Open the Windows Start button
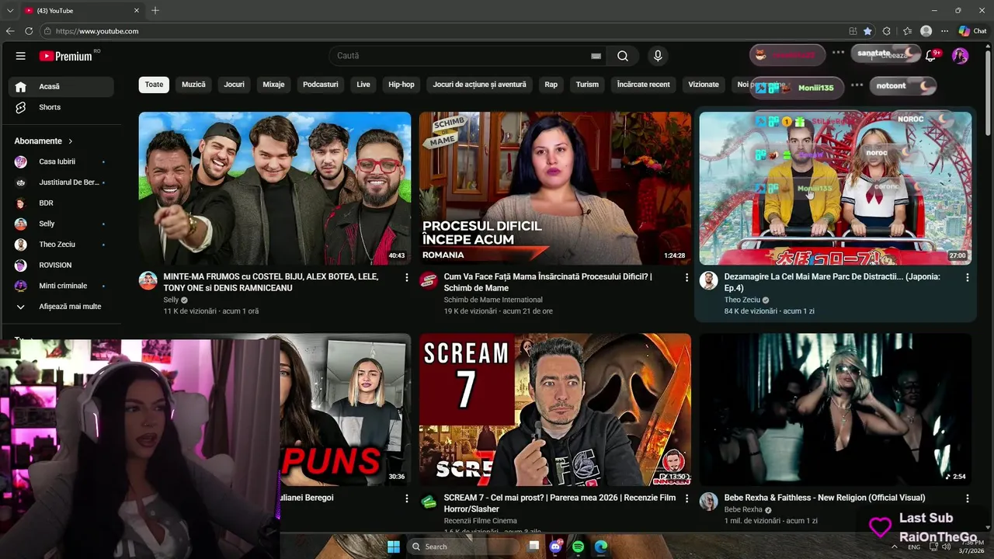Screen dimensions: 994x559 (x=394, y=547)
